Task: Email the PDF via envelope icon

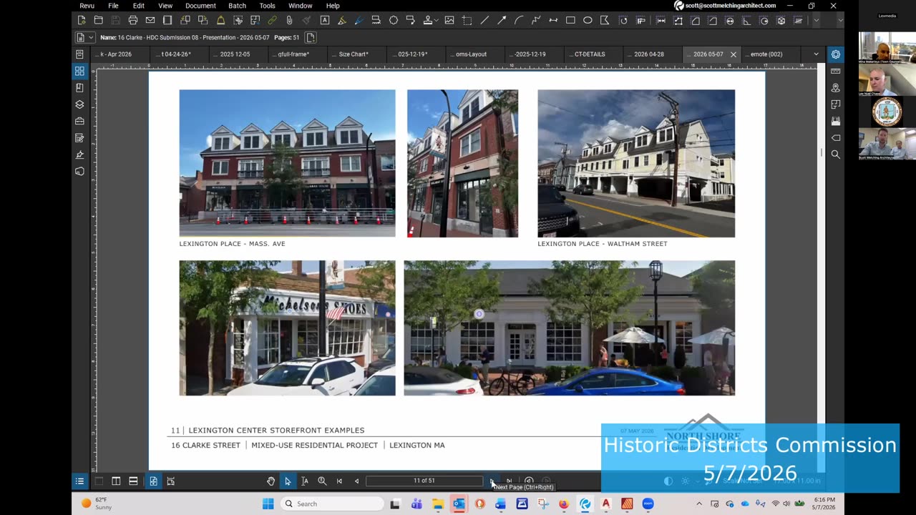Action: pyautogui.click(x=150, y=20)
